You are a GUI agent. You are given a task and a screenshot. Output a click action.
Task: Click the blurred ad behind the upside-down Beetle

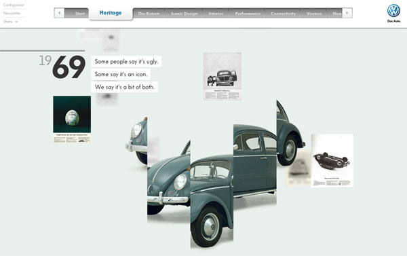(298, 168)
